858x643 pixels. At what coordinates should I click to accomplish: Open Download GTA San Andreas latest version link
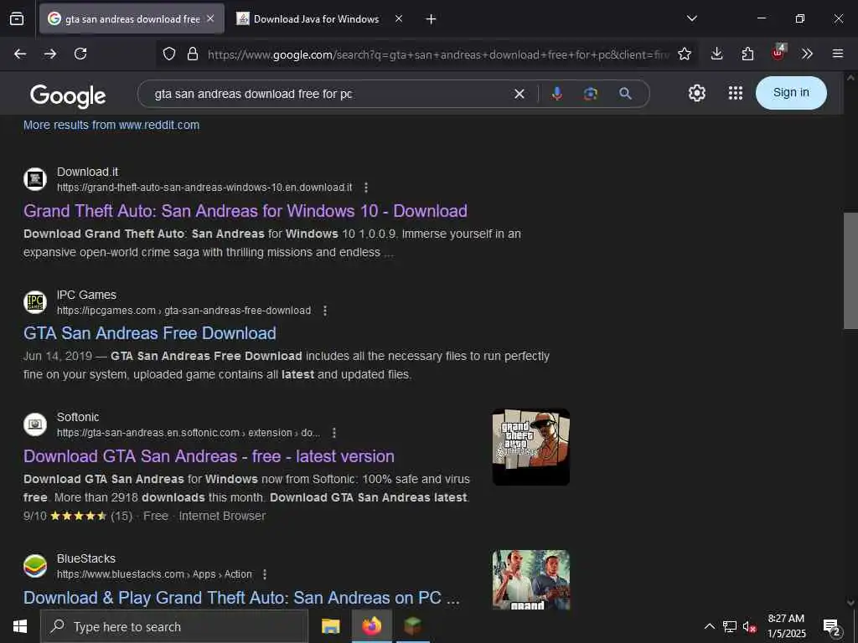click(209, 456)
